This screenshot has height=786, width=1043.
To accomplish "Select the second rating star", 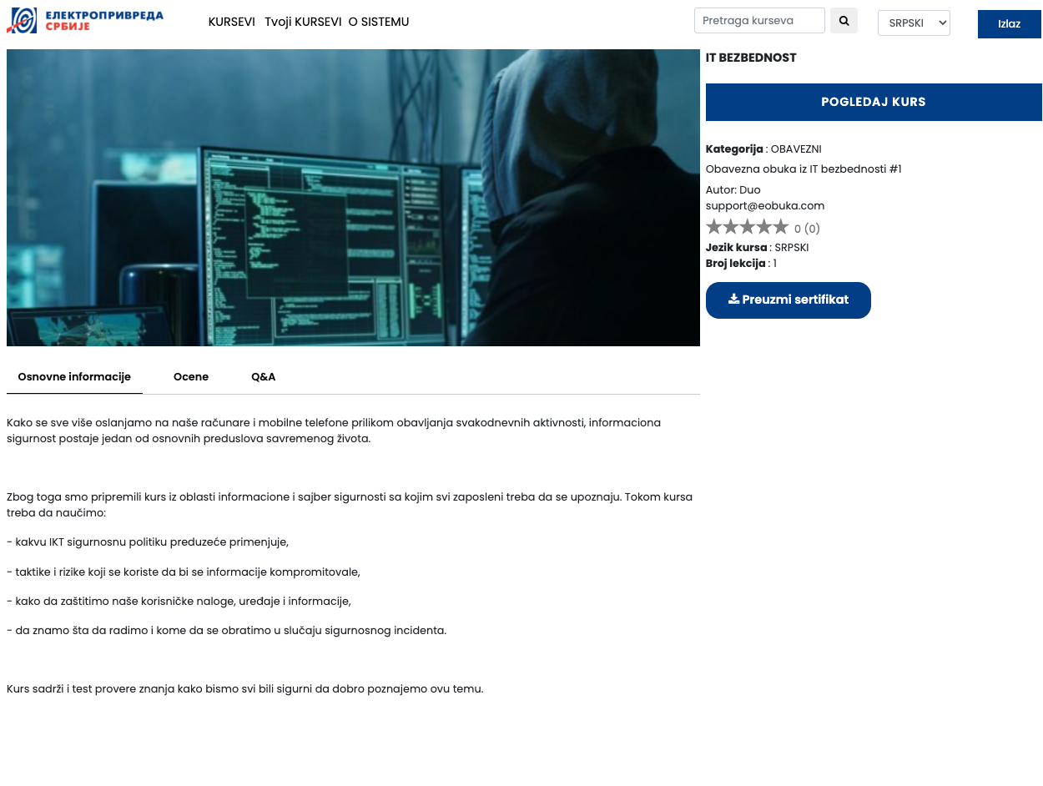I will (730, 227).
